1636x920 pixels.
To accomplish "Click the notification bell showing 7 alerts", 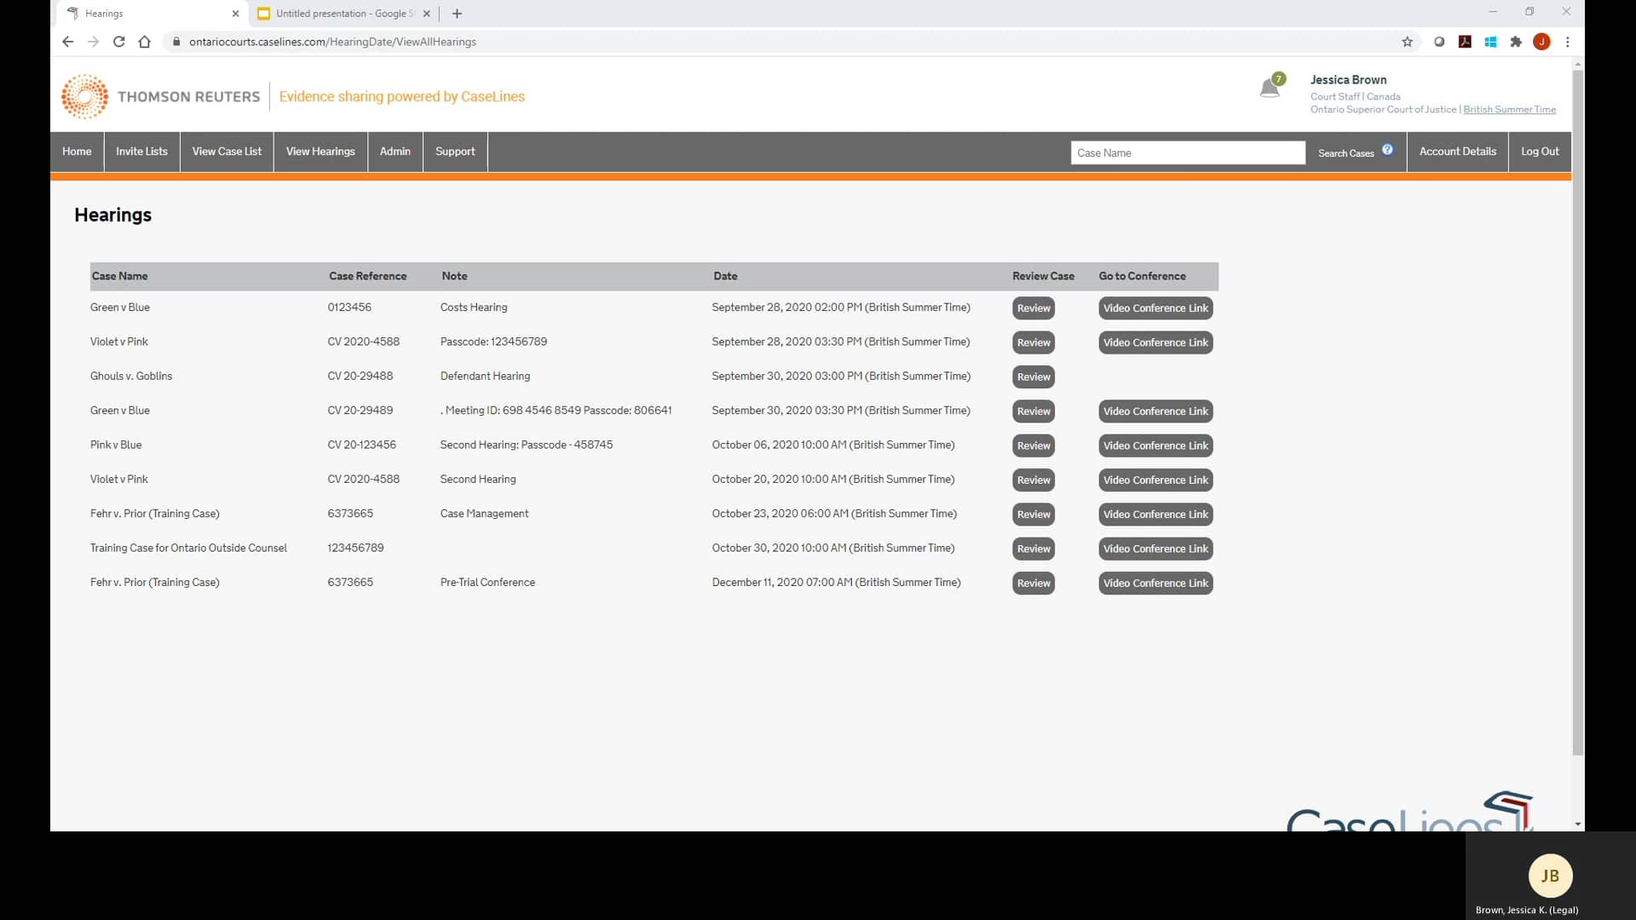I will [1271, 85].
